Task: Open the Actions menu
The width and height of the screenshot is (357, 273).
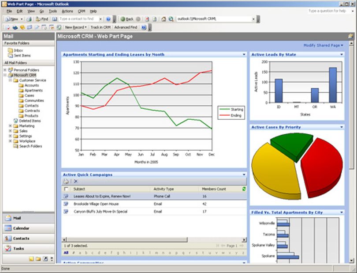Action: 67,11
